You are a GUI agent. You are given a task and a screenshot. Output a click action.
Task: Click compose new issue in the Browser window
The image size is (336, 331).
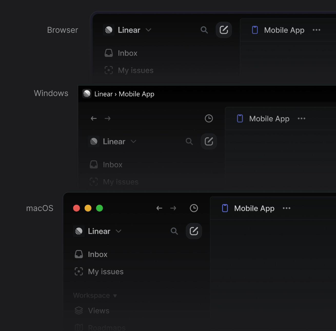tap(224, 30)
